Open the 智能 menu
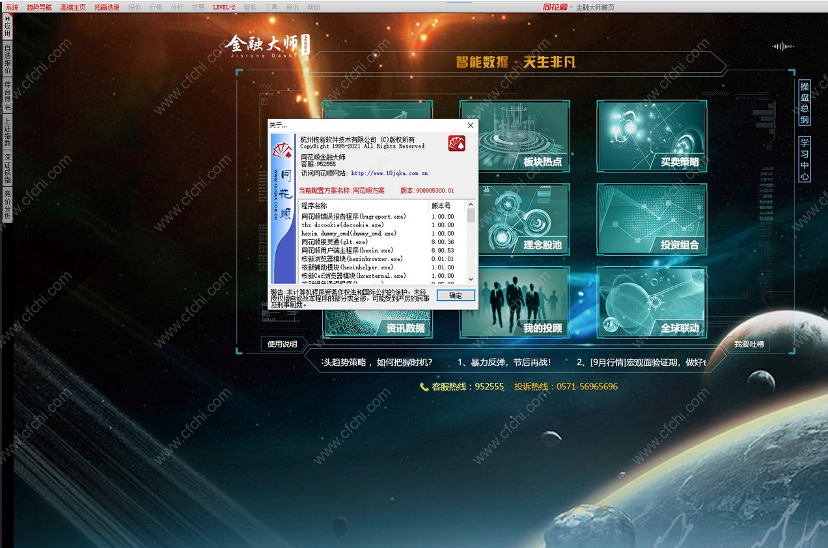The width and height of the screenshot is (828, 548). [x=250, y=7]
